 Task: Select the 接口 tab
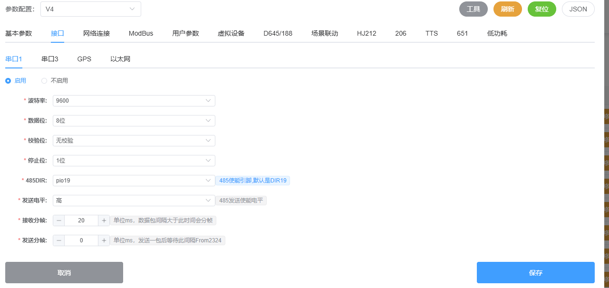pyautogui.click(x=58, y=33)
